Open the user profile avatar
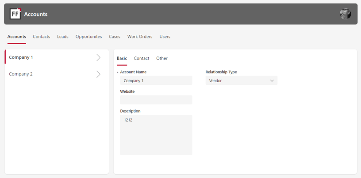 point(345,14)
